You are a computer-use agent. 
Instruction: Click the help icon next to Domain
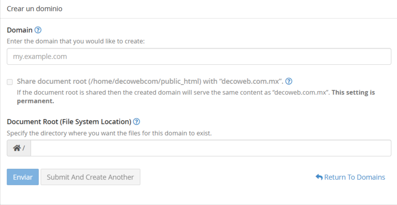(38, 30)
